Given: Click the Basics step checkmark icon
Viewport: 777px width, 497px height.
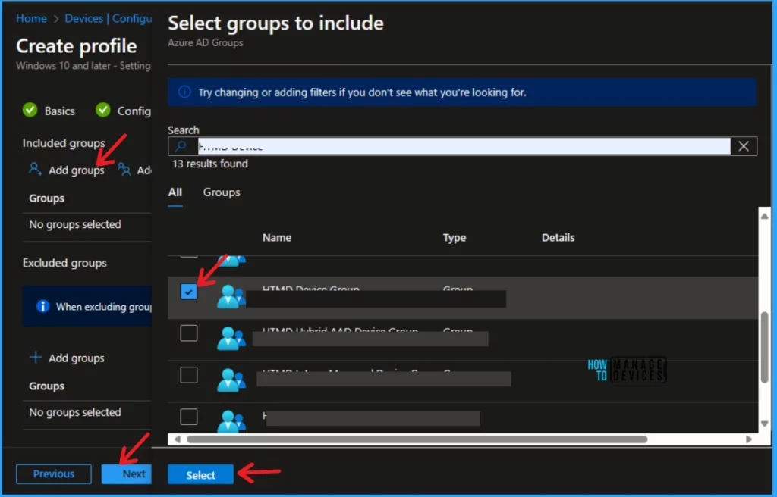Looking at the screenshot, I should pyautogui.click(x=30, y=110).
